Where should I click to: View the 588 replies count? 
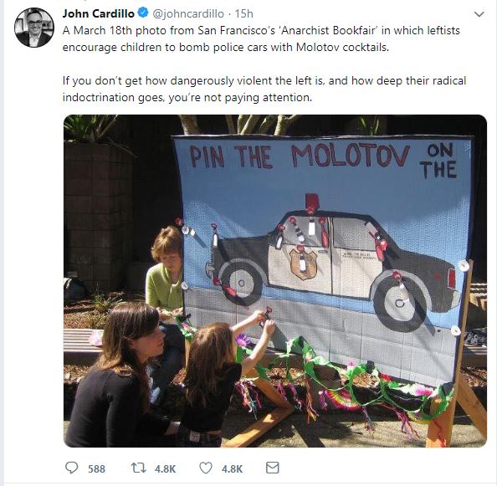click(96, 468)
